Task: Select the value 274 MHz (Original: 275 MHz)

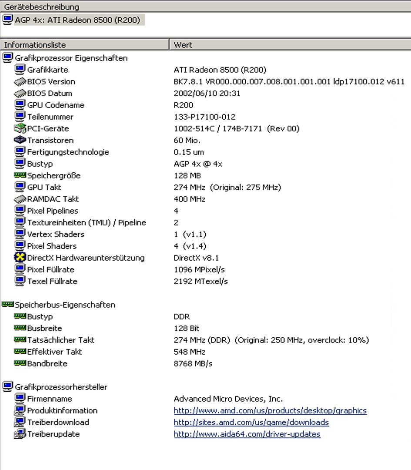Action: 227,187
